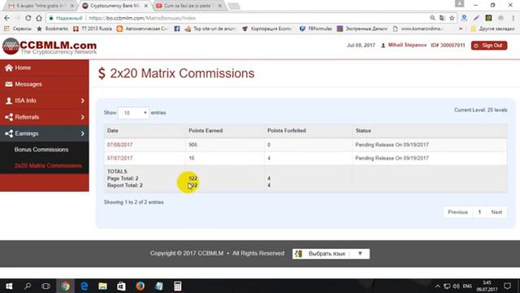Open the notification center icon
Viewport: 520px width, 293px height.
tap(507, 286)
